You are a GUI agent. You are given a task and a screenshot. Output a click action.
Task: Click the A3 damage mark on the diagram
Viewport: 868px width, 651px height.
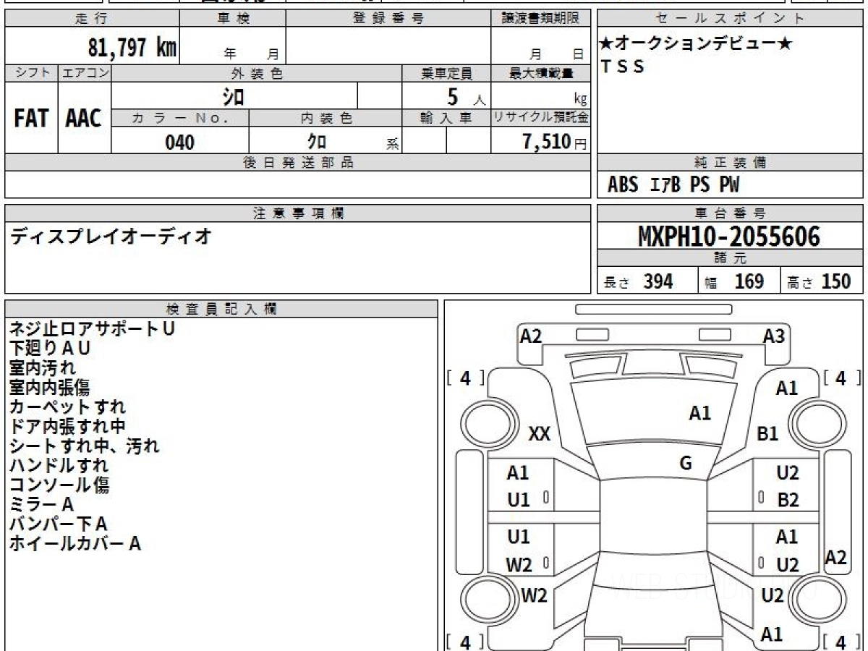(x=774, y=336)
